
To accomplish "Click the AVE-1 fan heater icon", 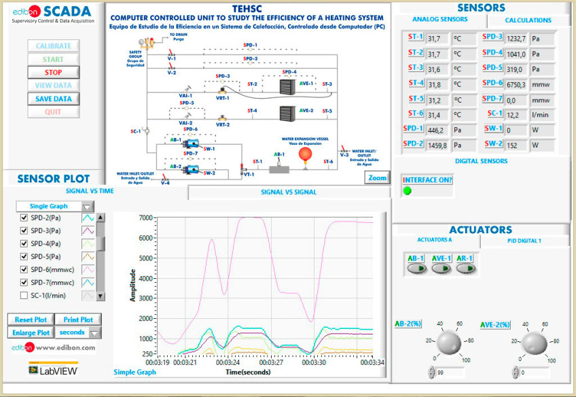I will pos(287,87).
